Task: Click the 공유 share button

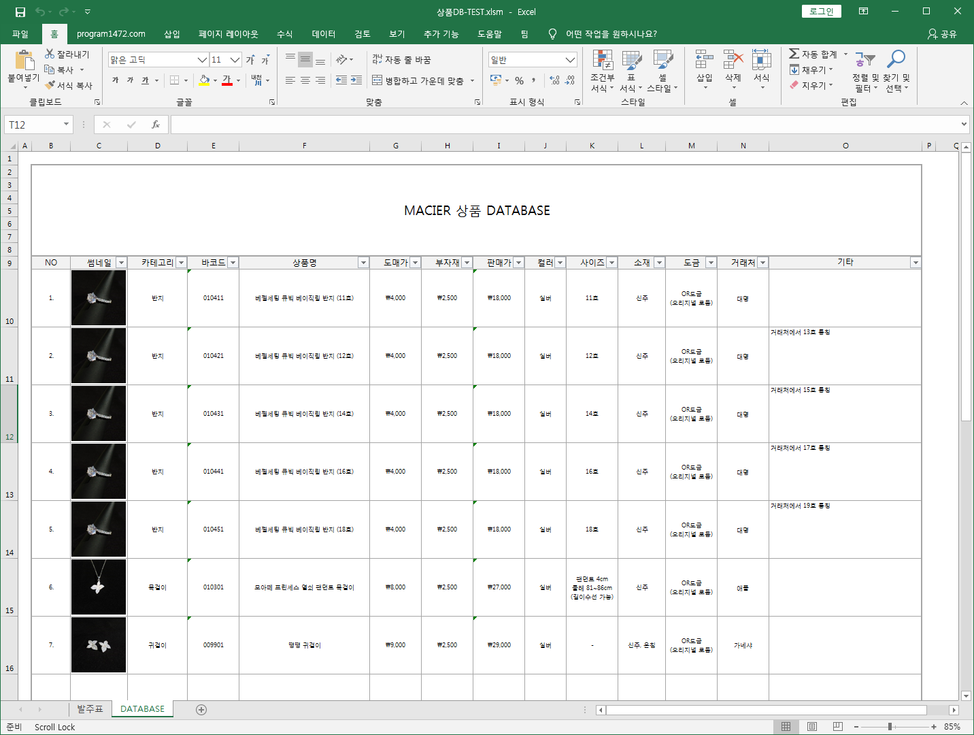Action: click(942, 34)
